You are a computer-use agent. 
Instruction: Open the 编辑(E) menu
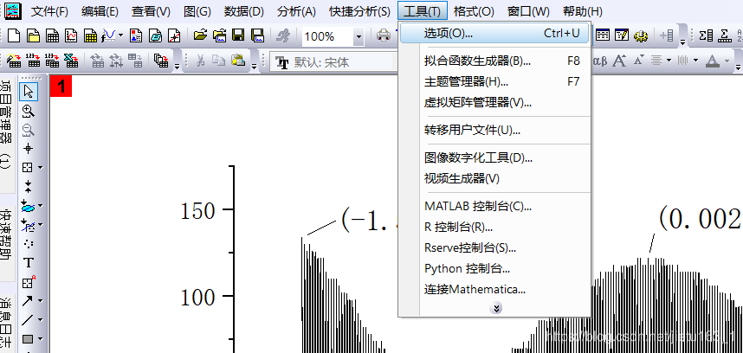pos(100,11)
